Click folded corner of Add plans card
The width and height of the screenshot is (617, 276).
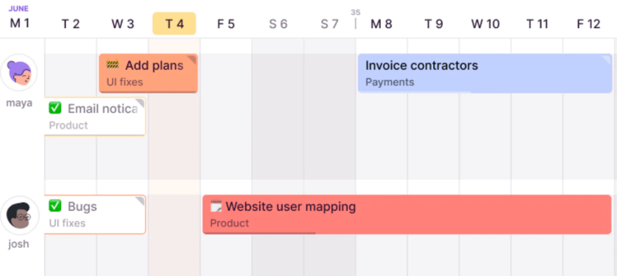(x=192, y=60)
